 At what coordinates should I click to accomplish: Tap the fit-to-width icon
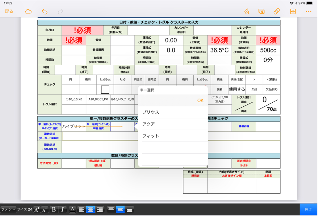click(293, 12)
